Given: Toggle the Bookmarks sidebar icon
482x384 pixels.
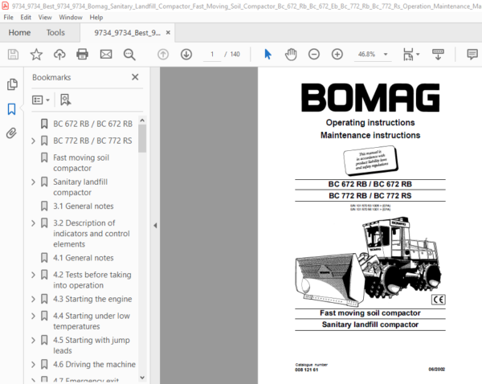Looking at the screenshot, I should tap(12, 108).
